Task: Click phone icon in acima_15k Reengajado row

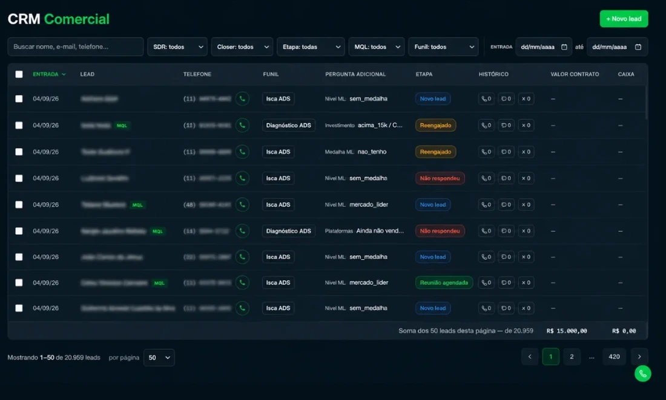Action: click(x=242, y=126)
